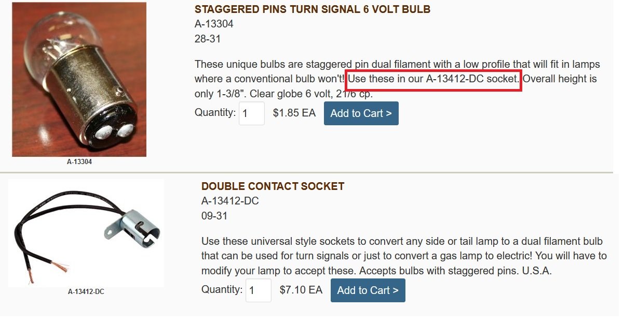Click the double contact socket product photo
The width and height of the screenshot is (624, 324).
pyautogui.click(x=86, y=233)
